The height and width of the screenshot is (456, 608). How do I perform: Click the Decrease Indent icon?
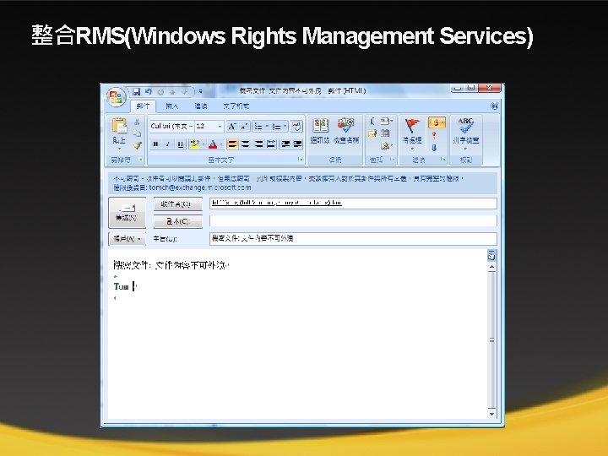(x=285, y=144)
